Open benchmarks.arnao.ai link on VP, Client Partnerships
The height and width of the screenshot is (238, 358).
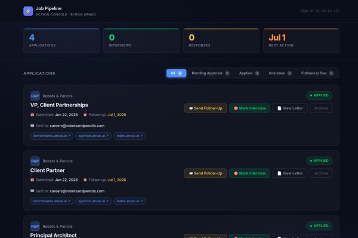(x=52, y=136)
